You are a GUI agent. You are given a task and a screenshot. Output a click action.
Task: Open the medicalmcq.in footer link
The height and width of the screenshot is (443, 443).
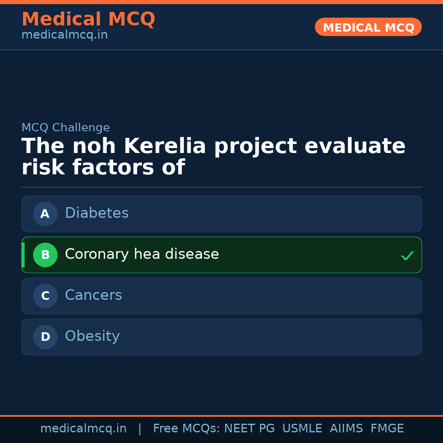click(x=83, y=429)
